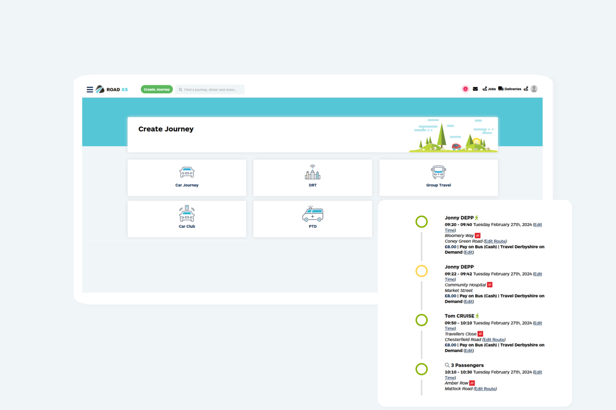This screenshot has width=616, height=410.
Task: Toggle the yellow status circle on second journey
Action: [421, 271]
